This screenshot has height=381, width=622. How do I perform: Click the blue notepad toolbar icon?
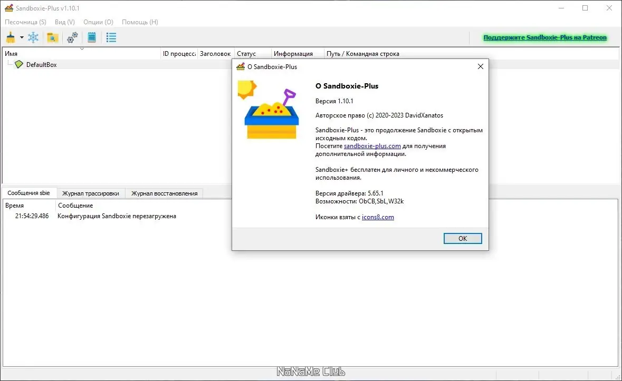click(x=92, y=37)
